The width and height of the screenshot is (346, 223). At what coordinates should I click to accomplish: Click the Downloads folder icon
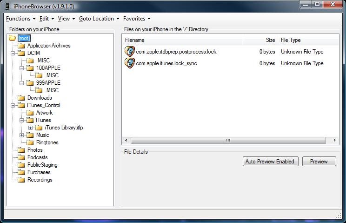point(21,98)
